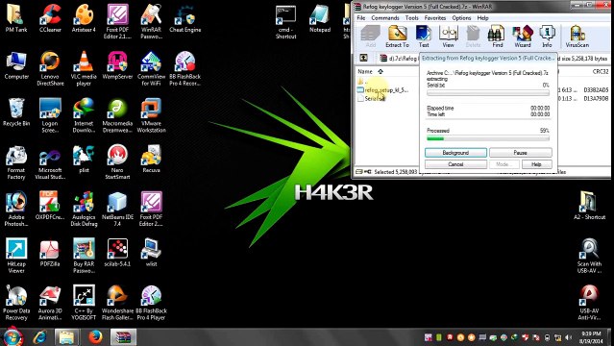Open the Favorites menu in WinRAR

tap(435, 18)
